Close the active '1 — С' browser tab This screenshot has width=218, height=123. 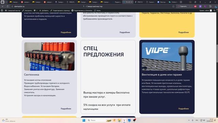(131, 2)
